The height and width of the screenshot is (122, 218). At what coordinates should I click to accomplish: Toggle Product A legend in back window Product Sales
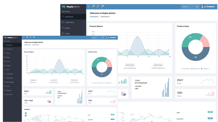[186, 69]
